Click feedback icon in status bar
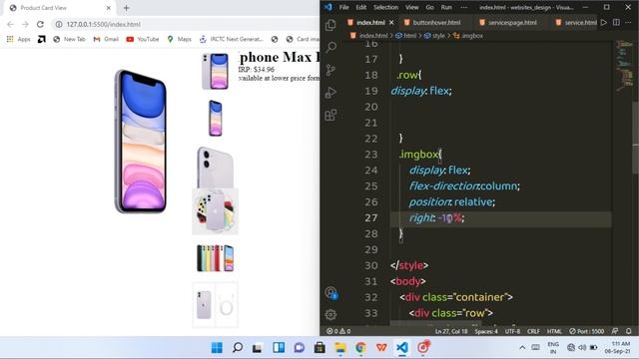639x359 pixels. click(615, 331)
